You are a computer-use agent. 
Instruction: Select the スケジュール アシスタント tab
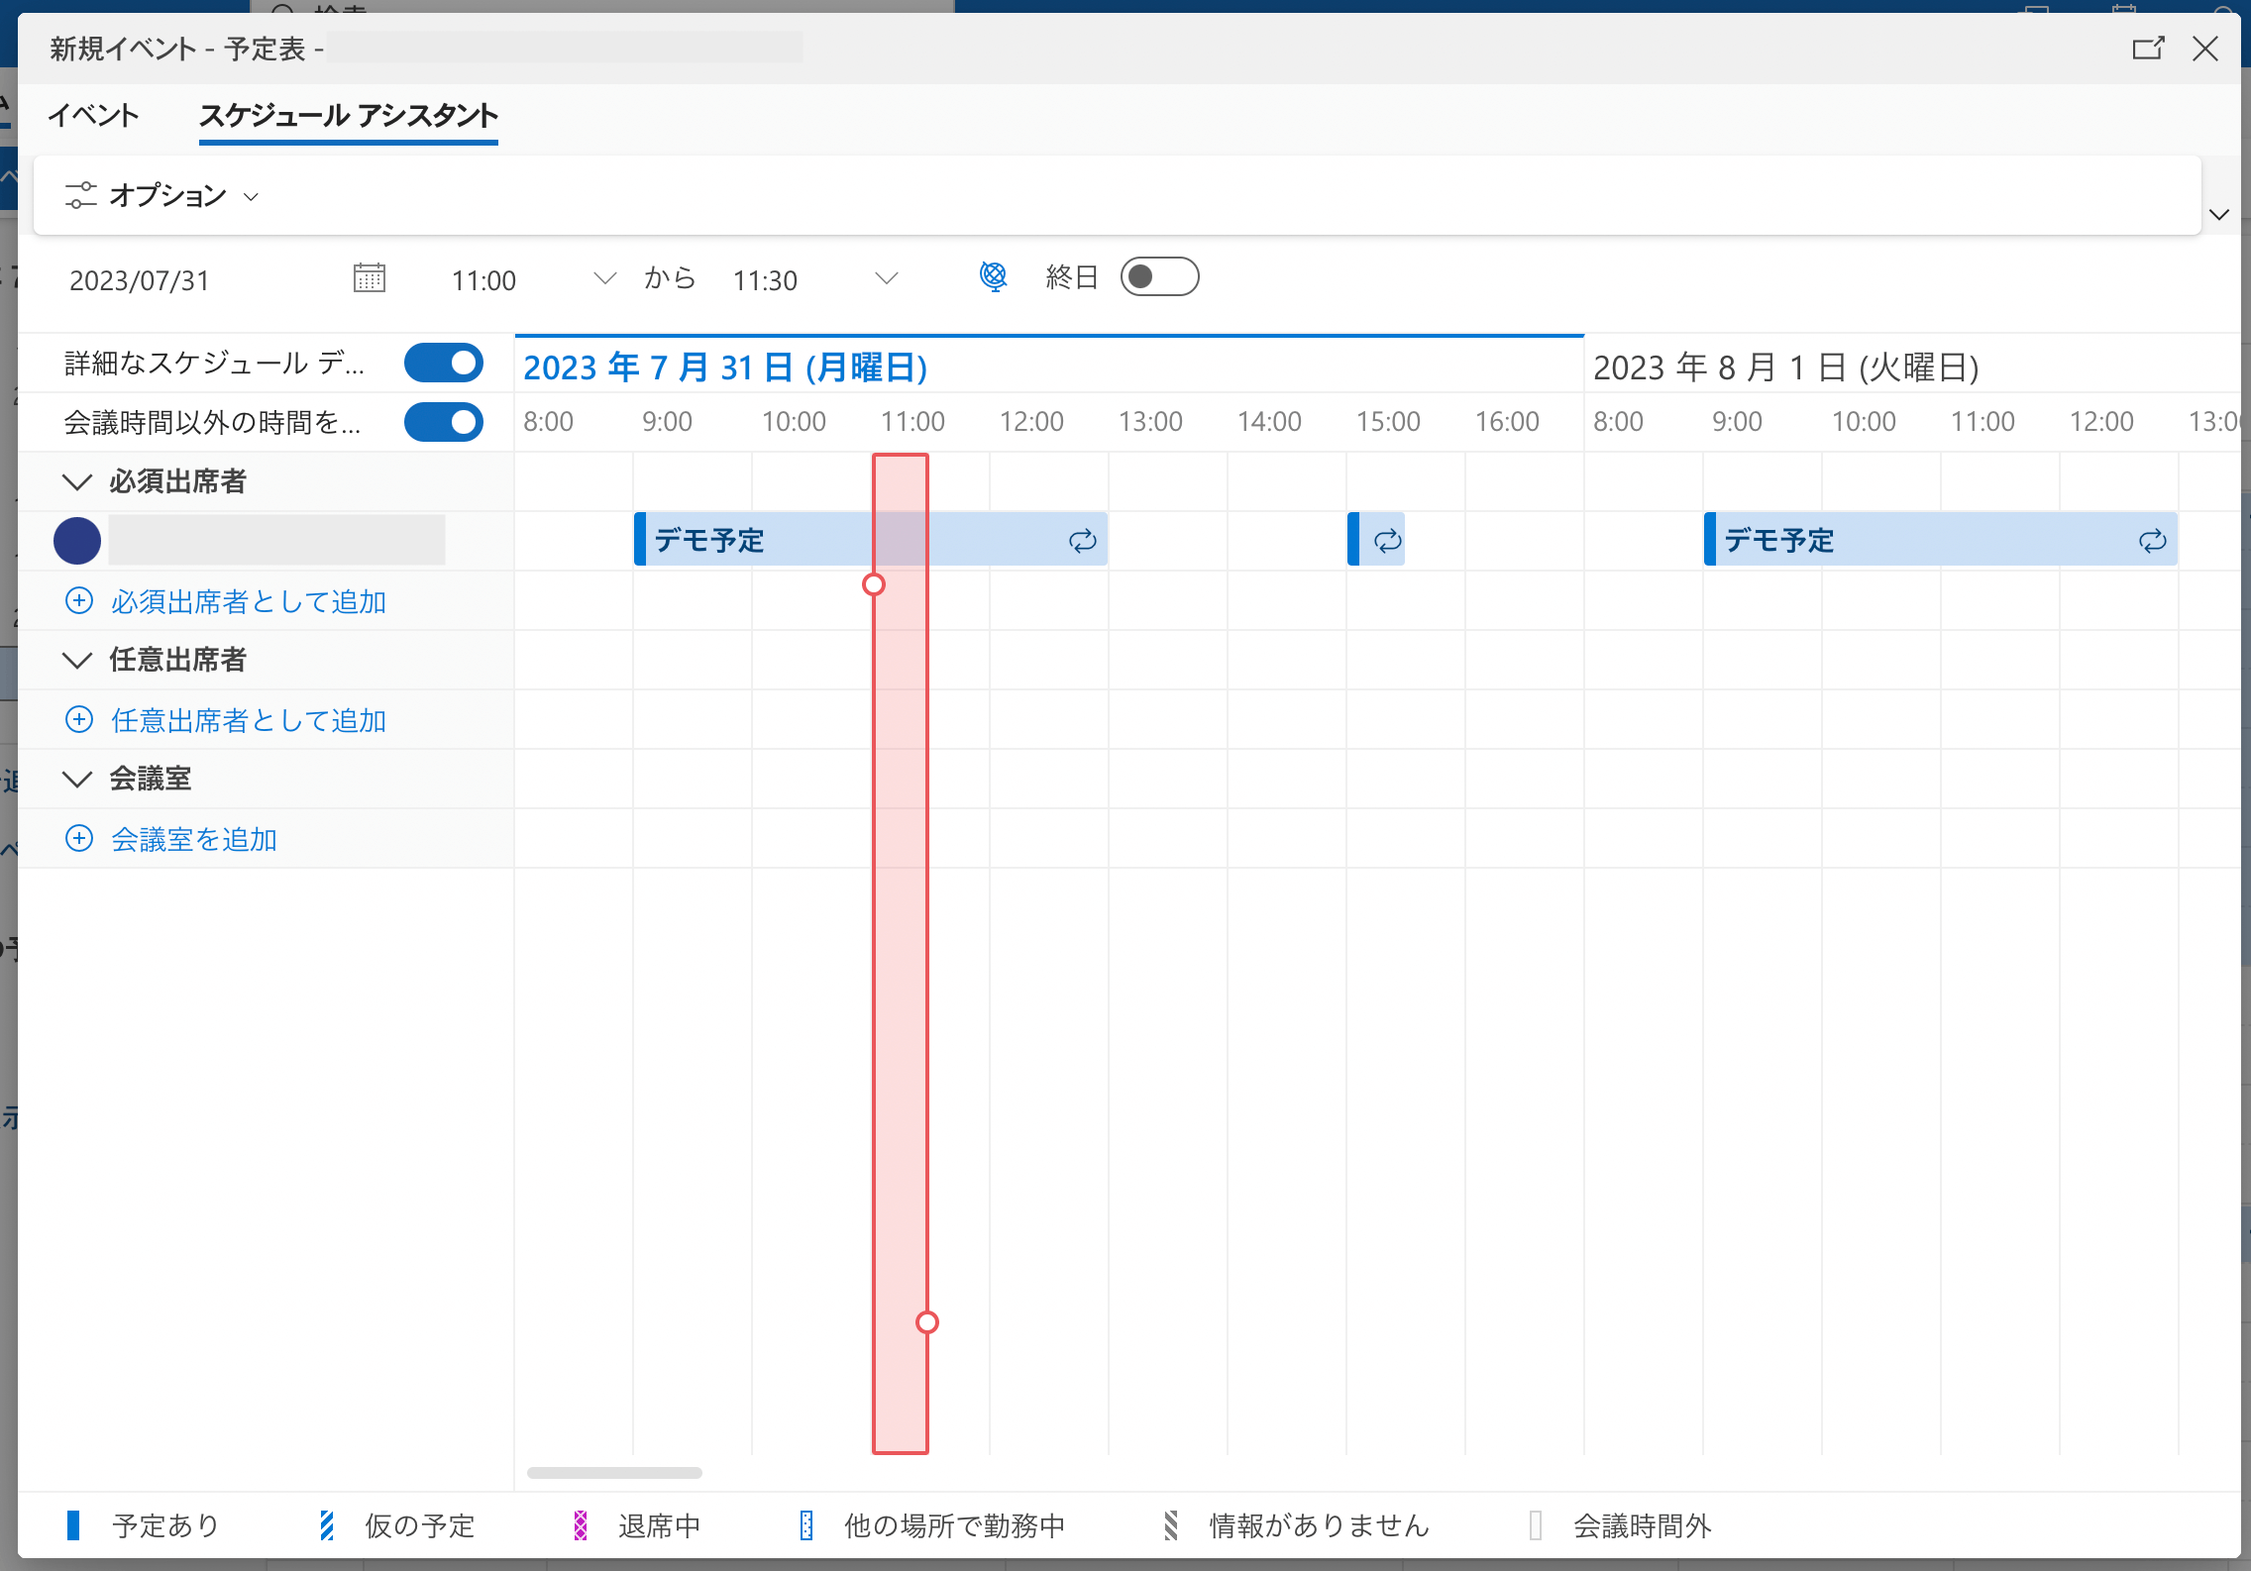tap(348, 115)
